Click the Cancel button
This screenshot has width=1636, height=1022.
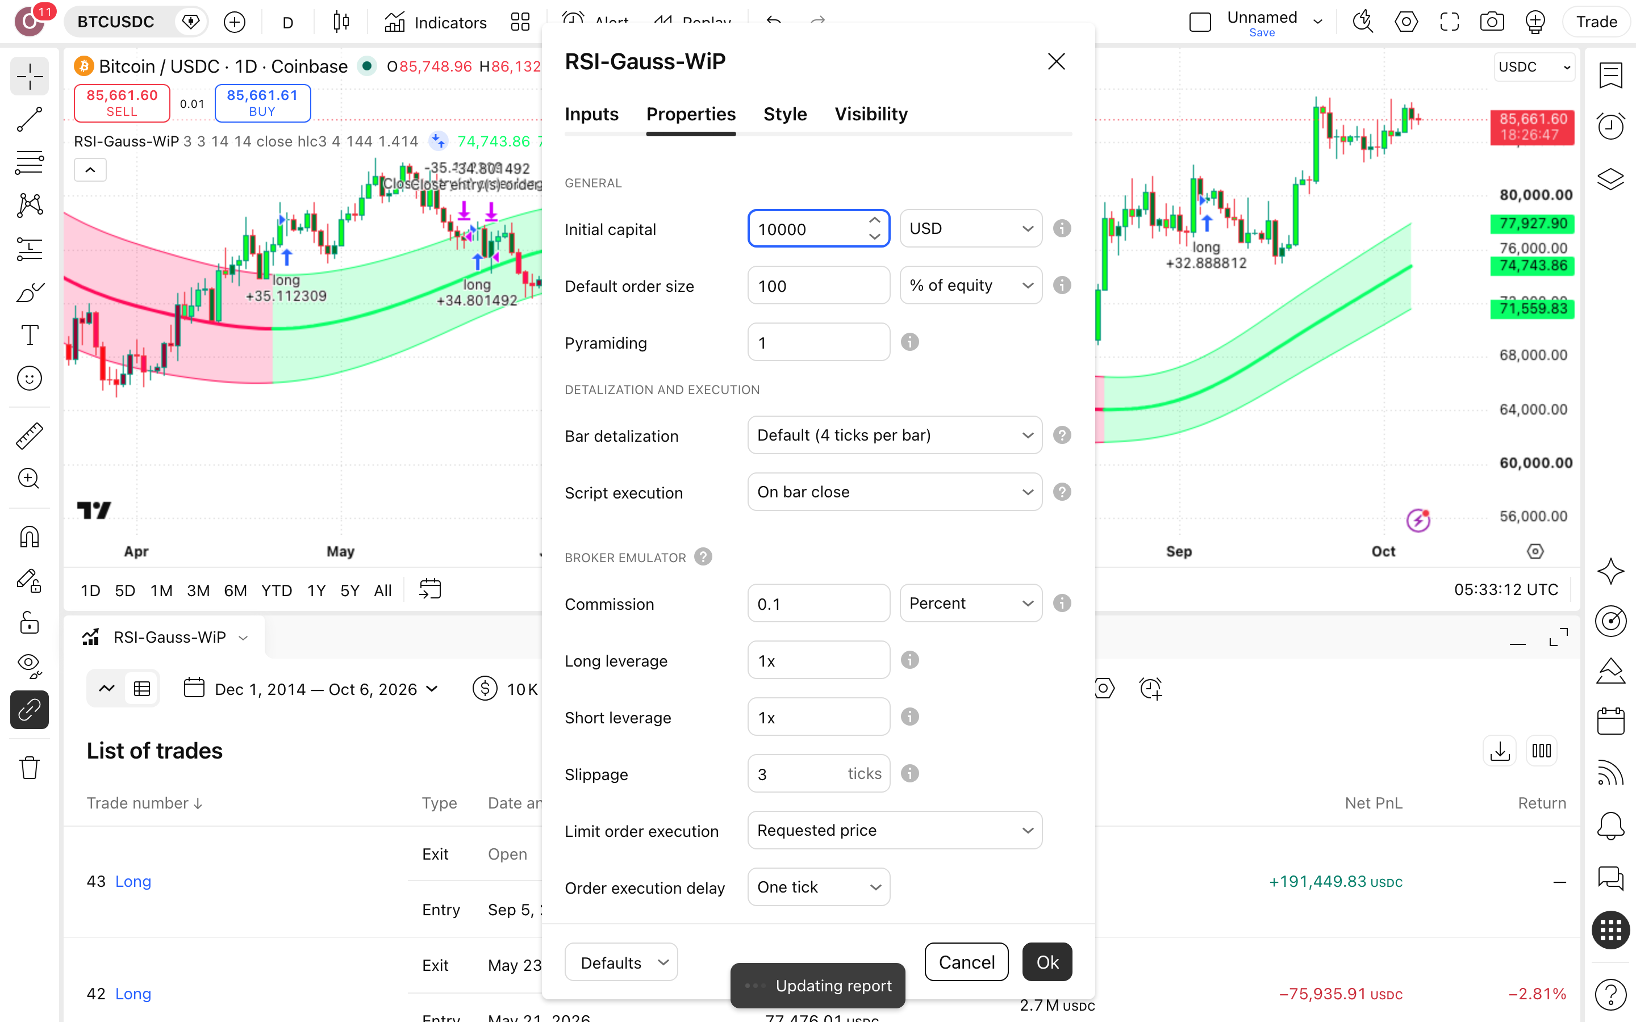coord(966,962)
